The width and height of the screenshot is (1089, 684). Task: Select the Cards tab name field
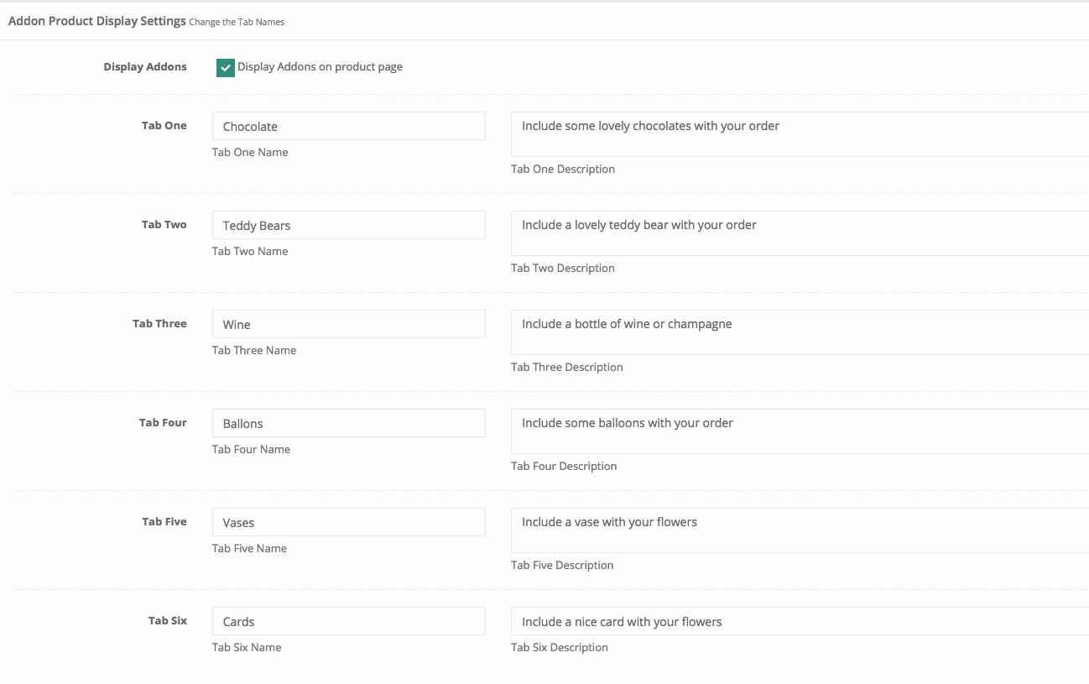348,621
